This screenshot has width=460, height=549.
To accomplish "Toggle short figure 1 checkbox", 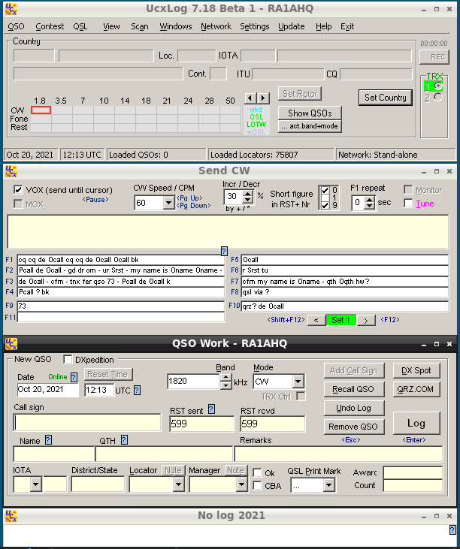I will pyautogui.click(x=325, y=198).
